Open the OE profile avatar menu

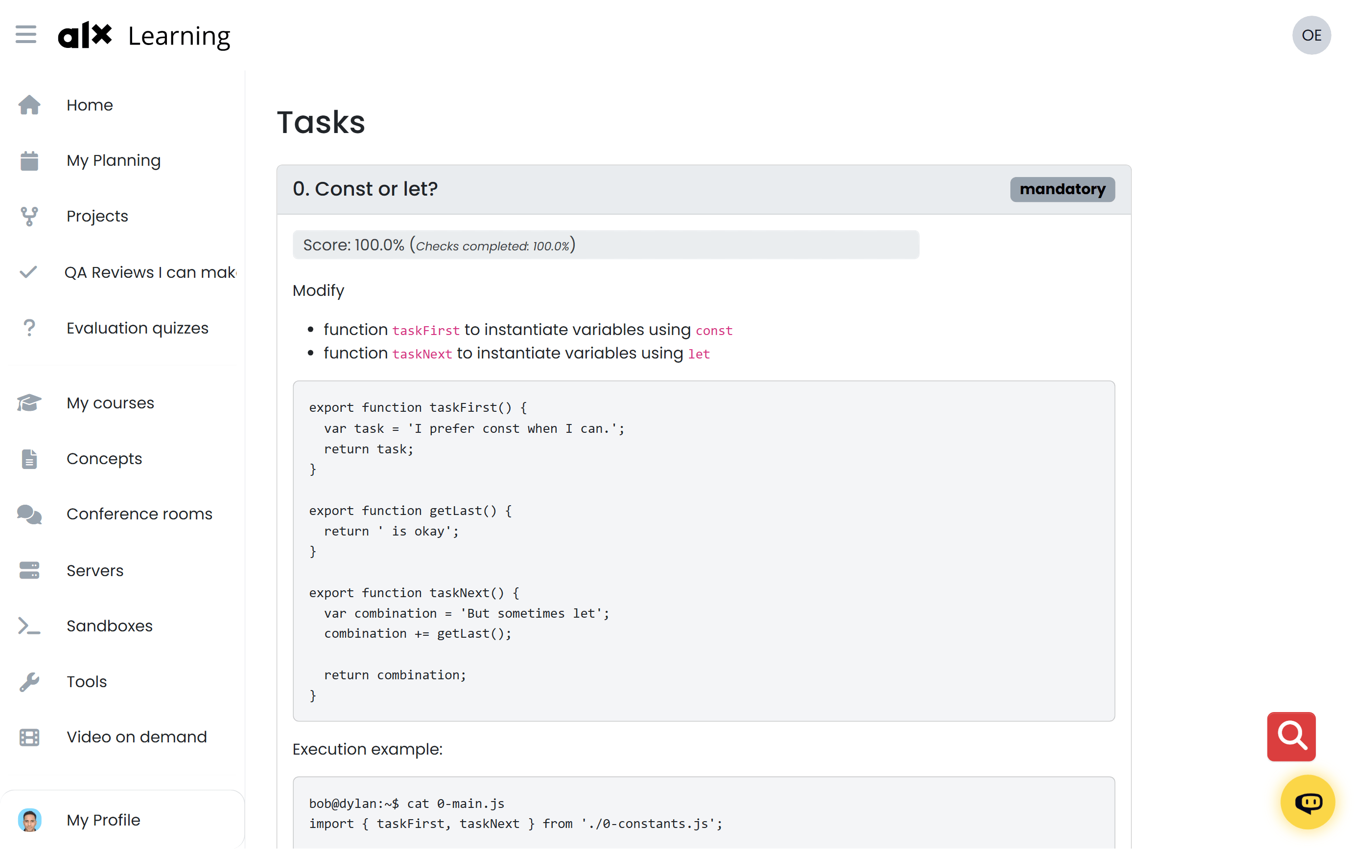[1311, 35]
